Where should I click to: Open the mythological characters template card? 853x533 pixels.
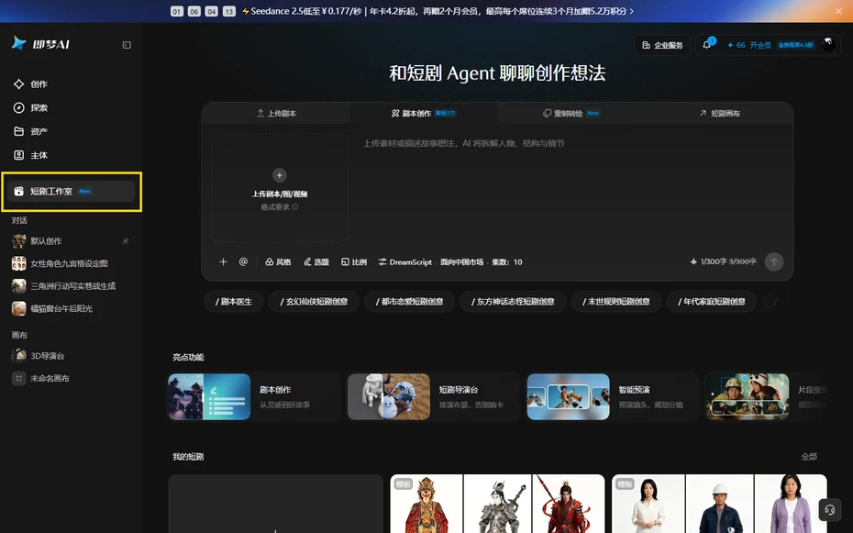(497, 504)
